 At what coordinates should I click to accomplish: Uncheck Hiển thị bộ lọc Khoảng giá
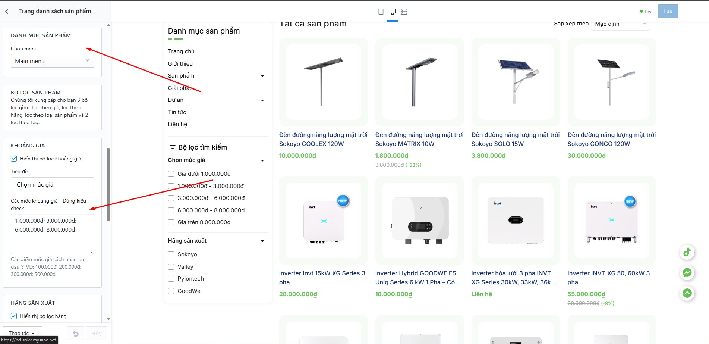point(14,159)
